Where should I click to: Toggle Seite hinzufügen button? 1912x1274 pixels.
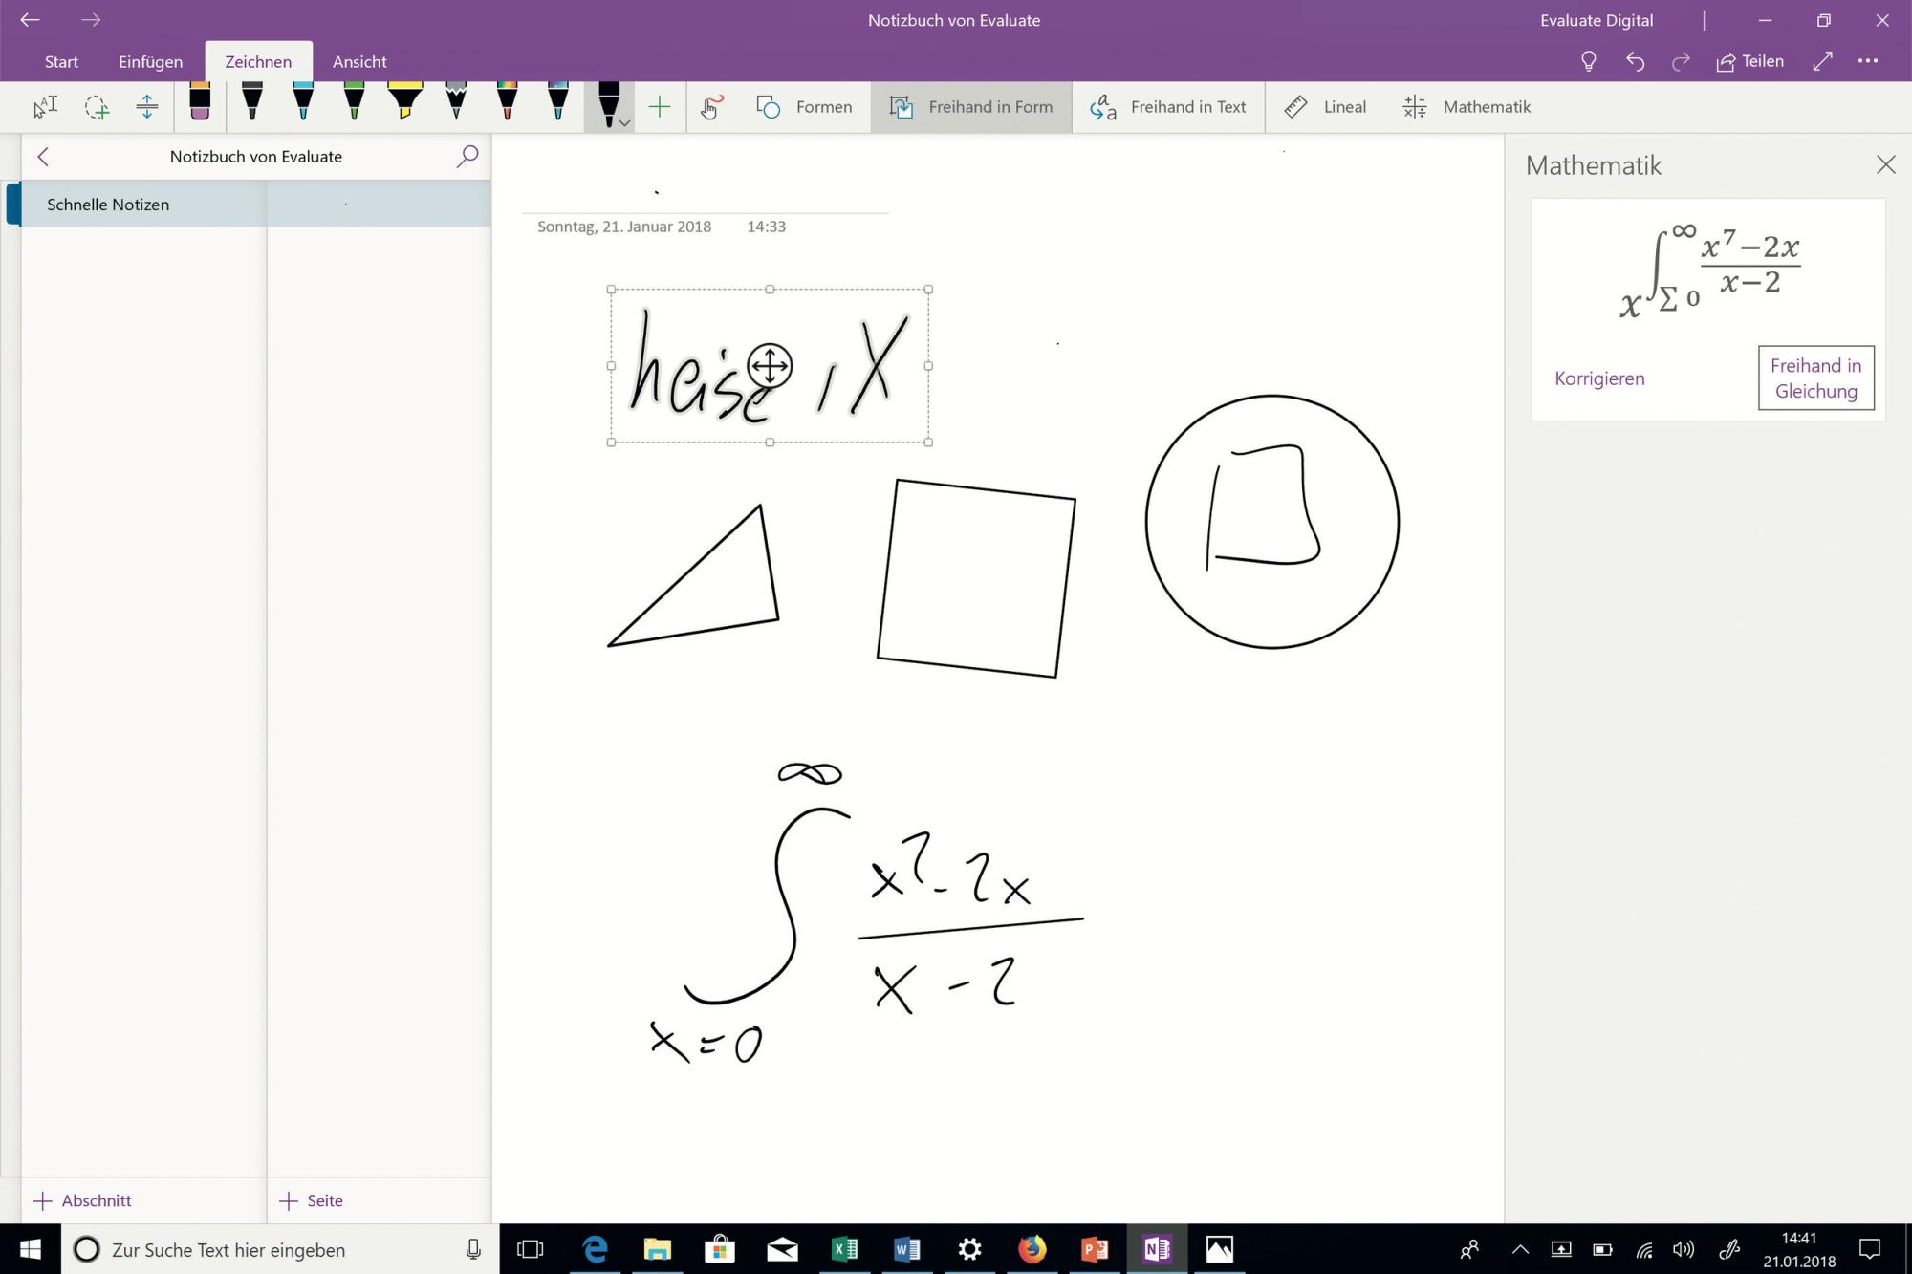(313, 1201)
